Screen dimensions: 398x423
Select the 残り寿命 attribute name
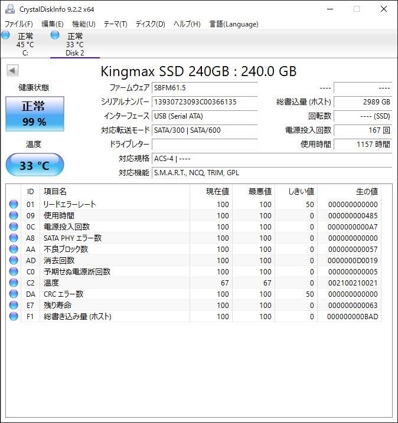pyautogui.click(x=57, y=305)
